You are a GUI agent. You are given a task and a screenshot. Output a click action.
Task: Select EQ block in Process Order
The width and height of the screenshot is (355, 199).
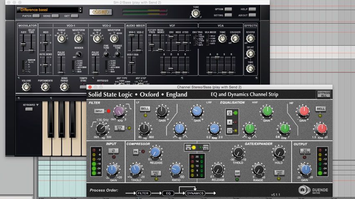[x=168, y=193]
